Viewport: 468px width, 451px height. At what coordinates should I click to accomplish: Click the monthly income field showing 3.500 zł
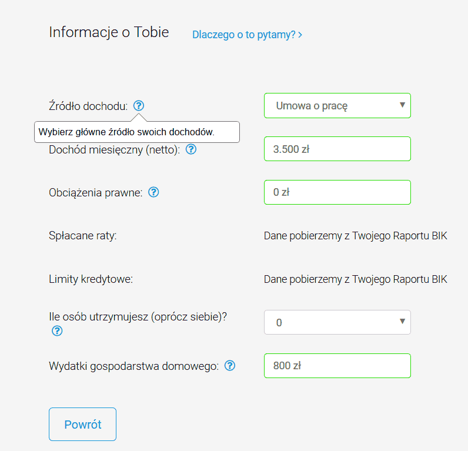(337, 149)
